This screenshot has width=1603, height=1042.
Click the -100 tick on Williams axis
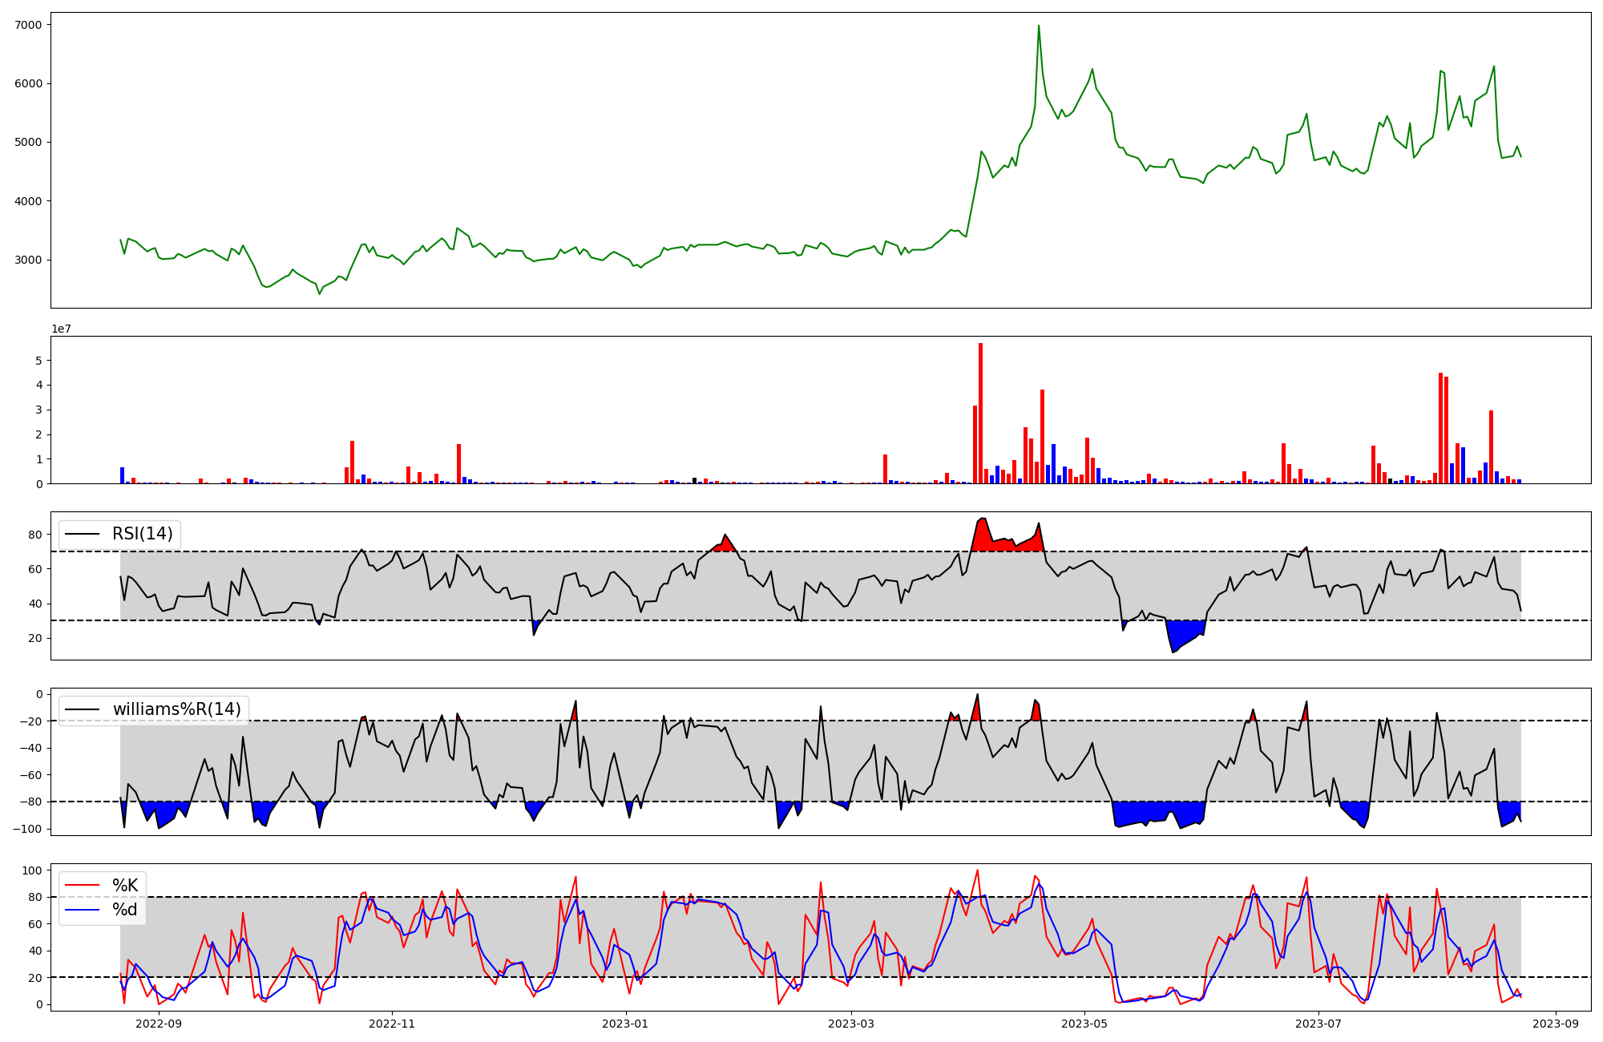tap(28, 829)
